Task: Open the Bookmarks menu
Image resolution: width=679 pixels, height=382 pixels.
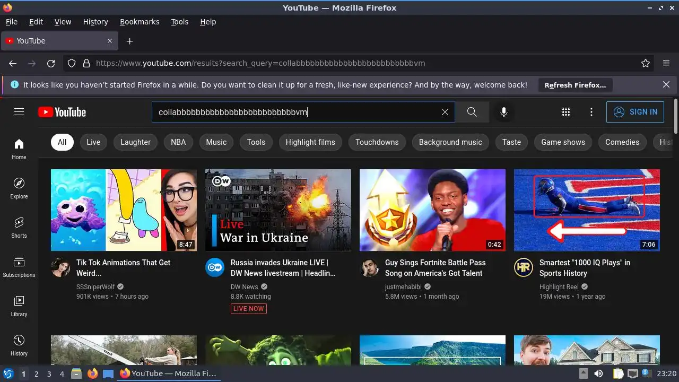Action: pos(140,22)
